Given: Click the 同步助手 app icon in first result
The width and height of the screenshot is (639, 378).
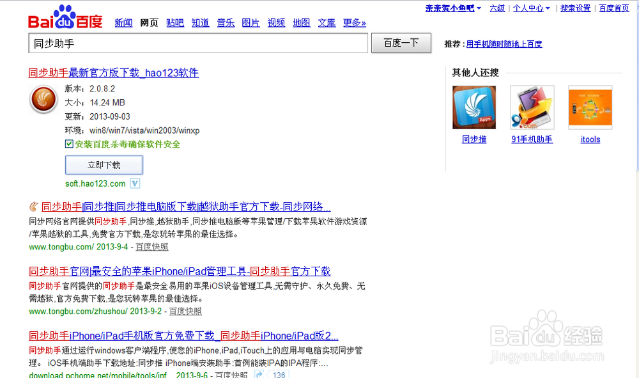Looking at the screenshot, I should (43, 100).
